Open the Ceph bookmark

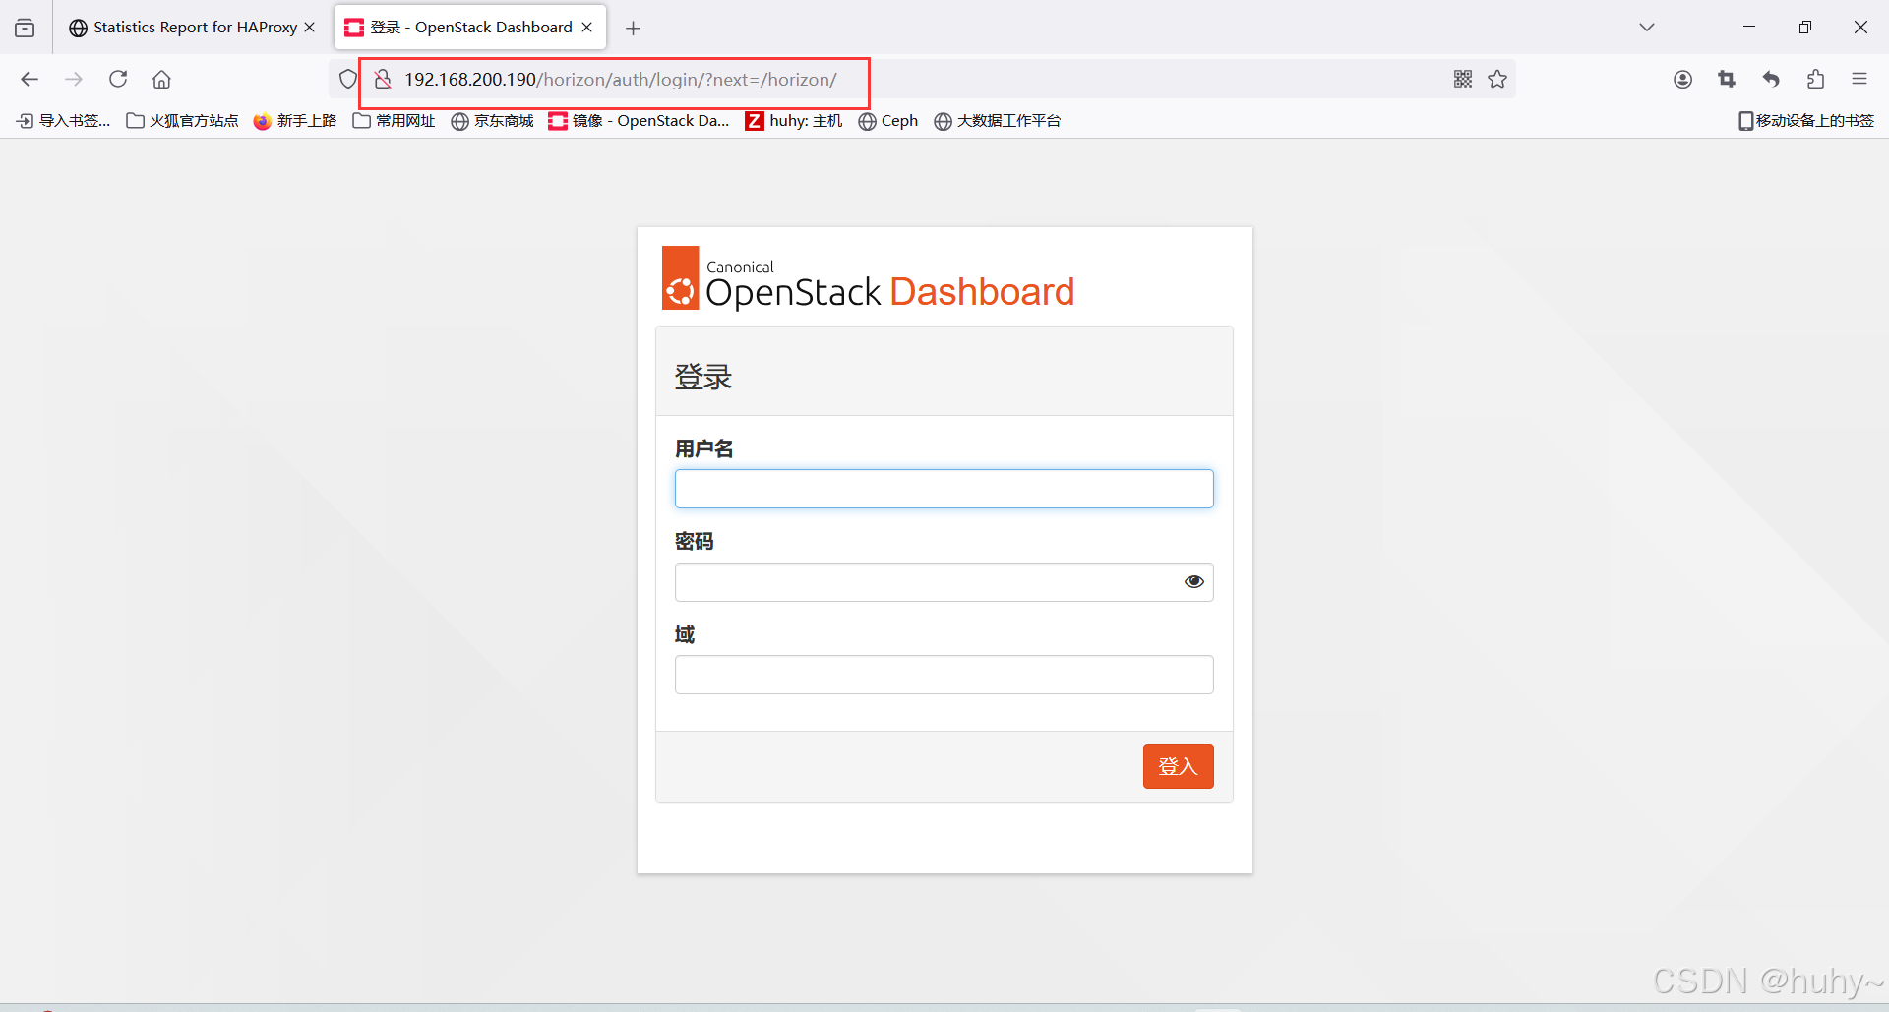(x=888, y=121)
